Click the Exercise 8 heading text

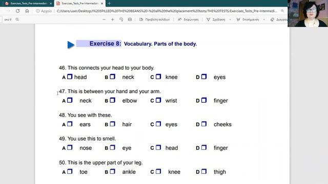point(105,43)
